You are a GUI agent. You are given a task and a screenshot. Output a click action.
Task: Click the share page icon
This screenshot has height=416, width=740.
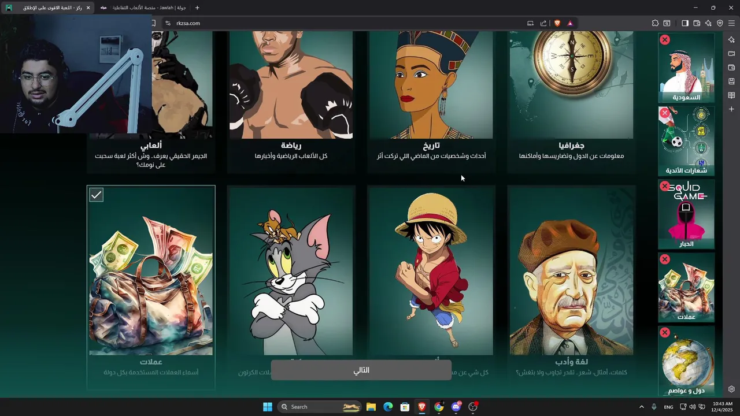[x=543, y=23]
